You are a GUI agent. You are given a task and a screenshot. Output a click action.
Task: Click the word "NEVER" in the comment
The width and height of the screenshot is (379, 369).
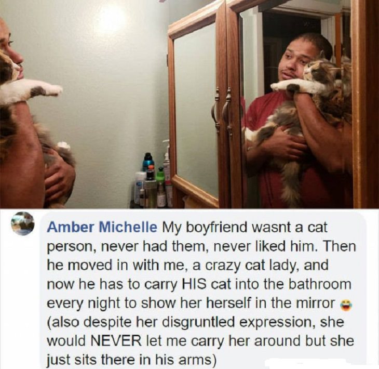(x=115, y=341)
